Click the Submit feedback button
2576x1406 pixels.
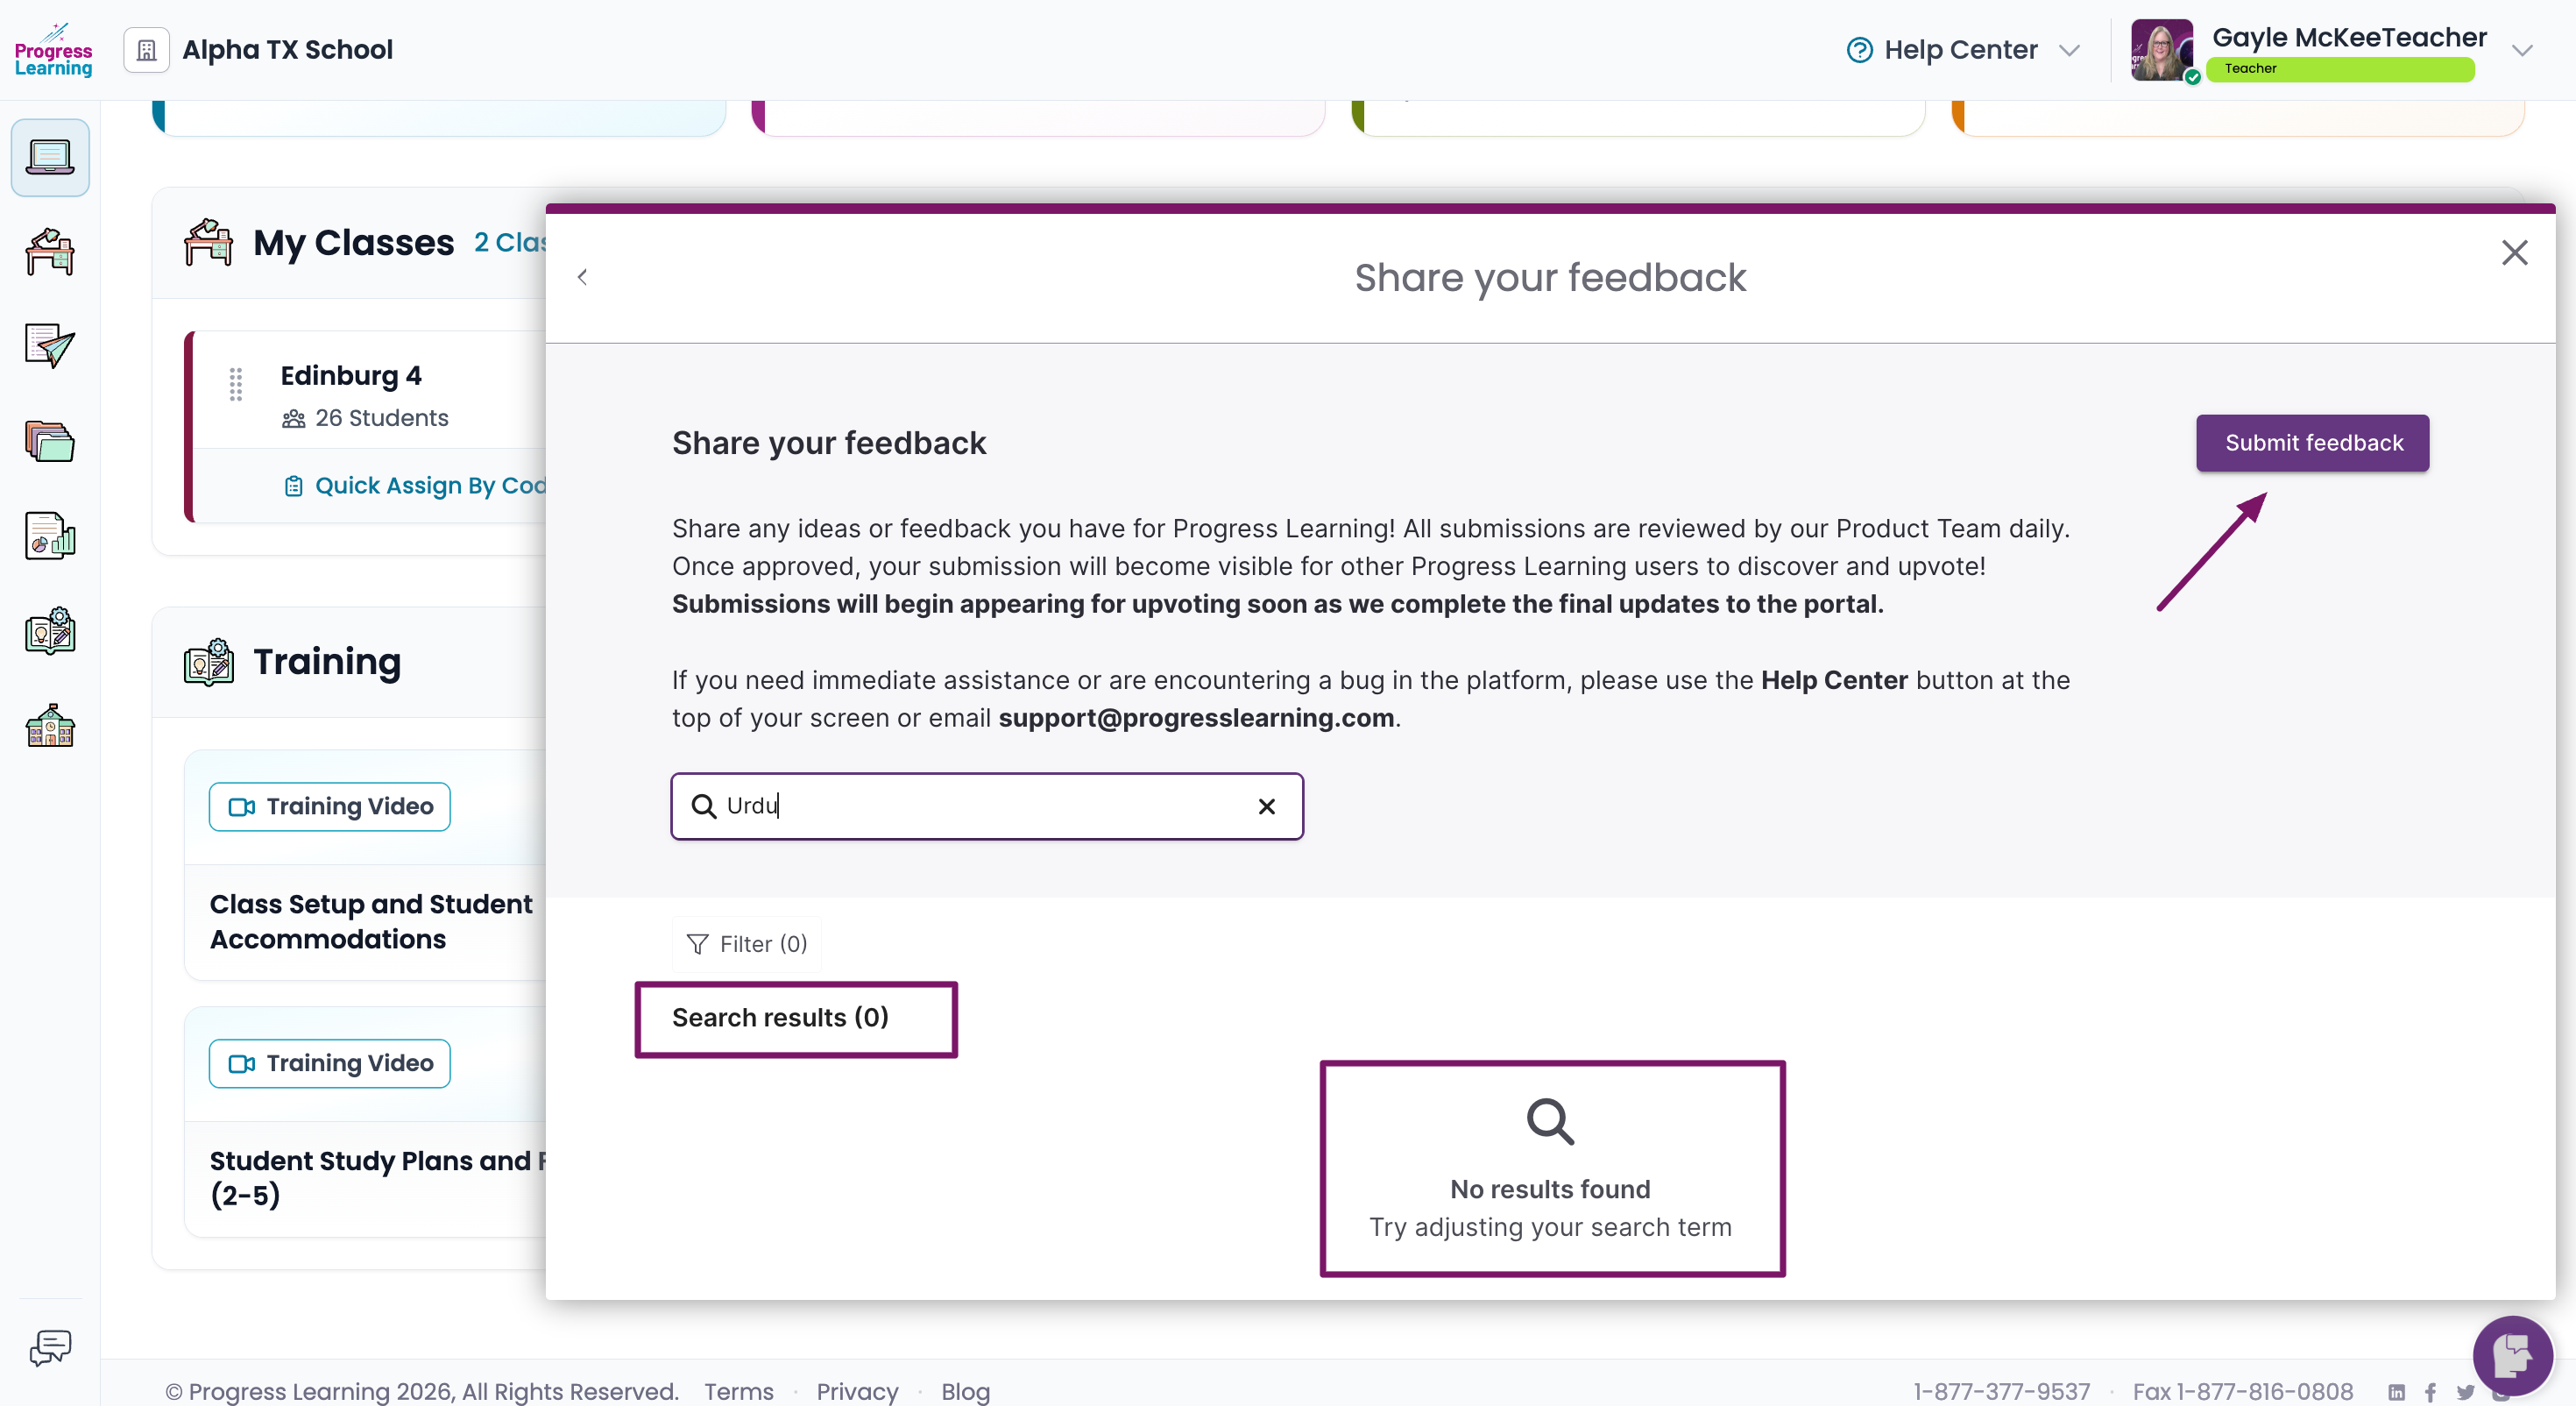2312,444
